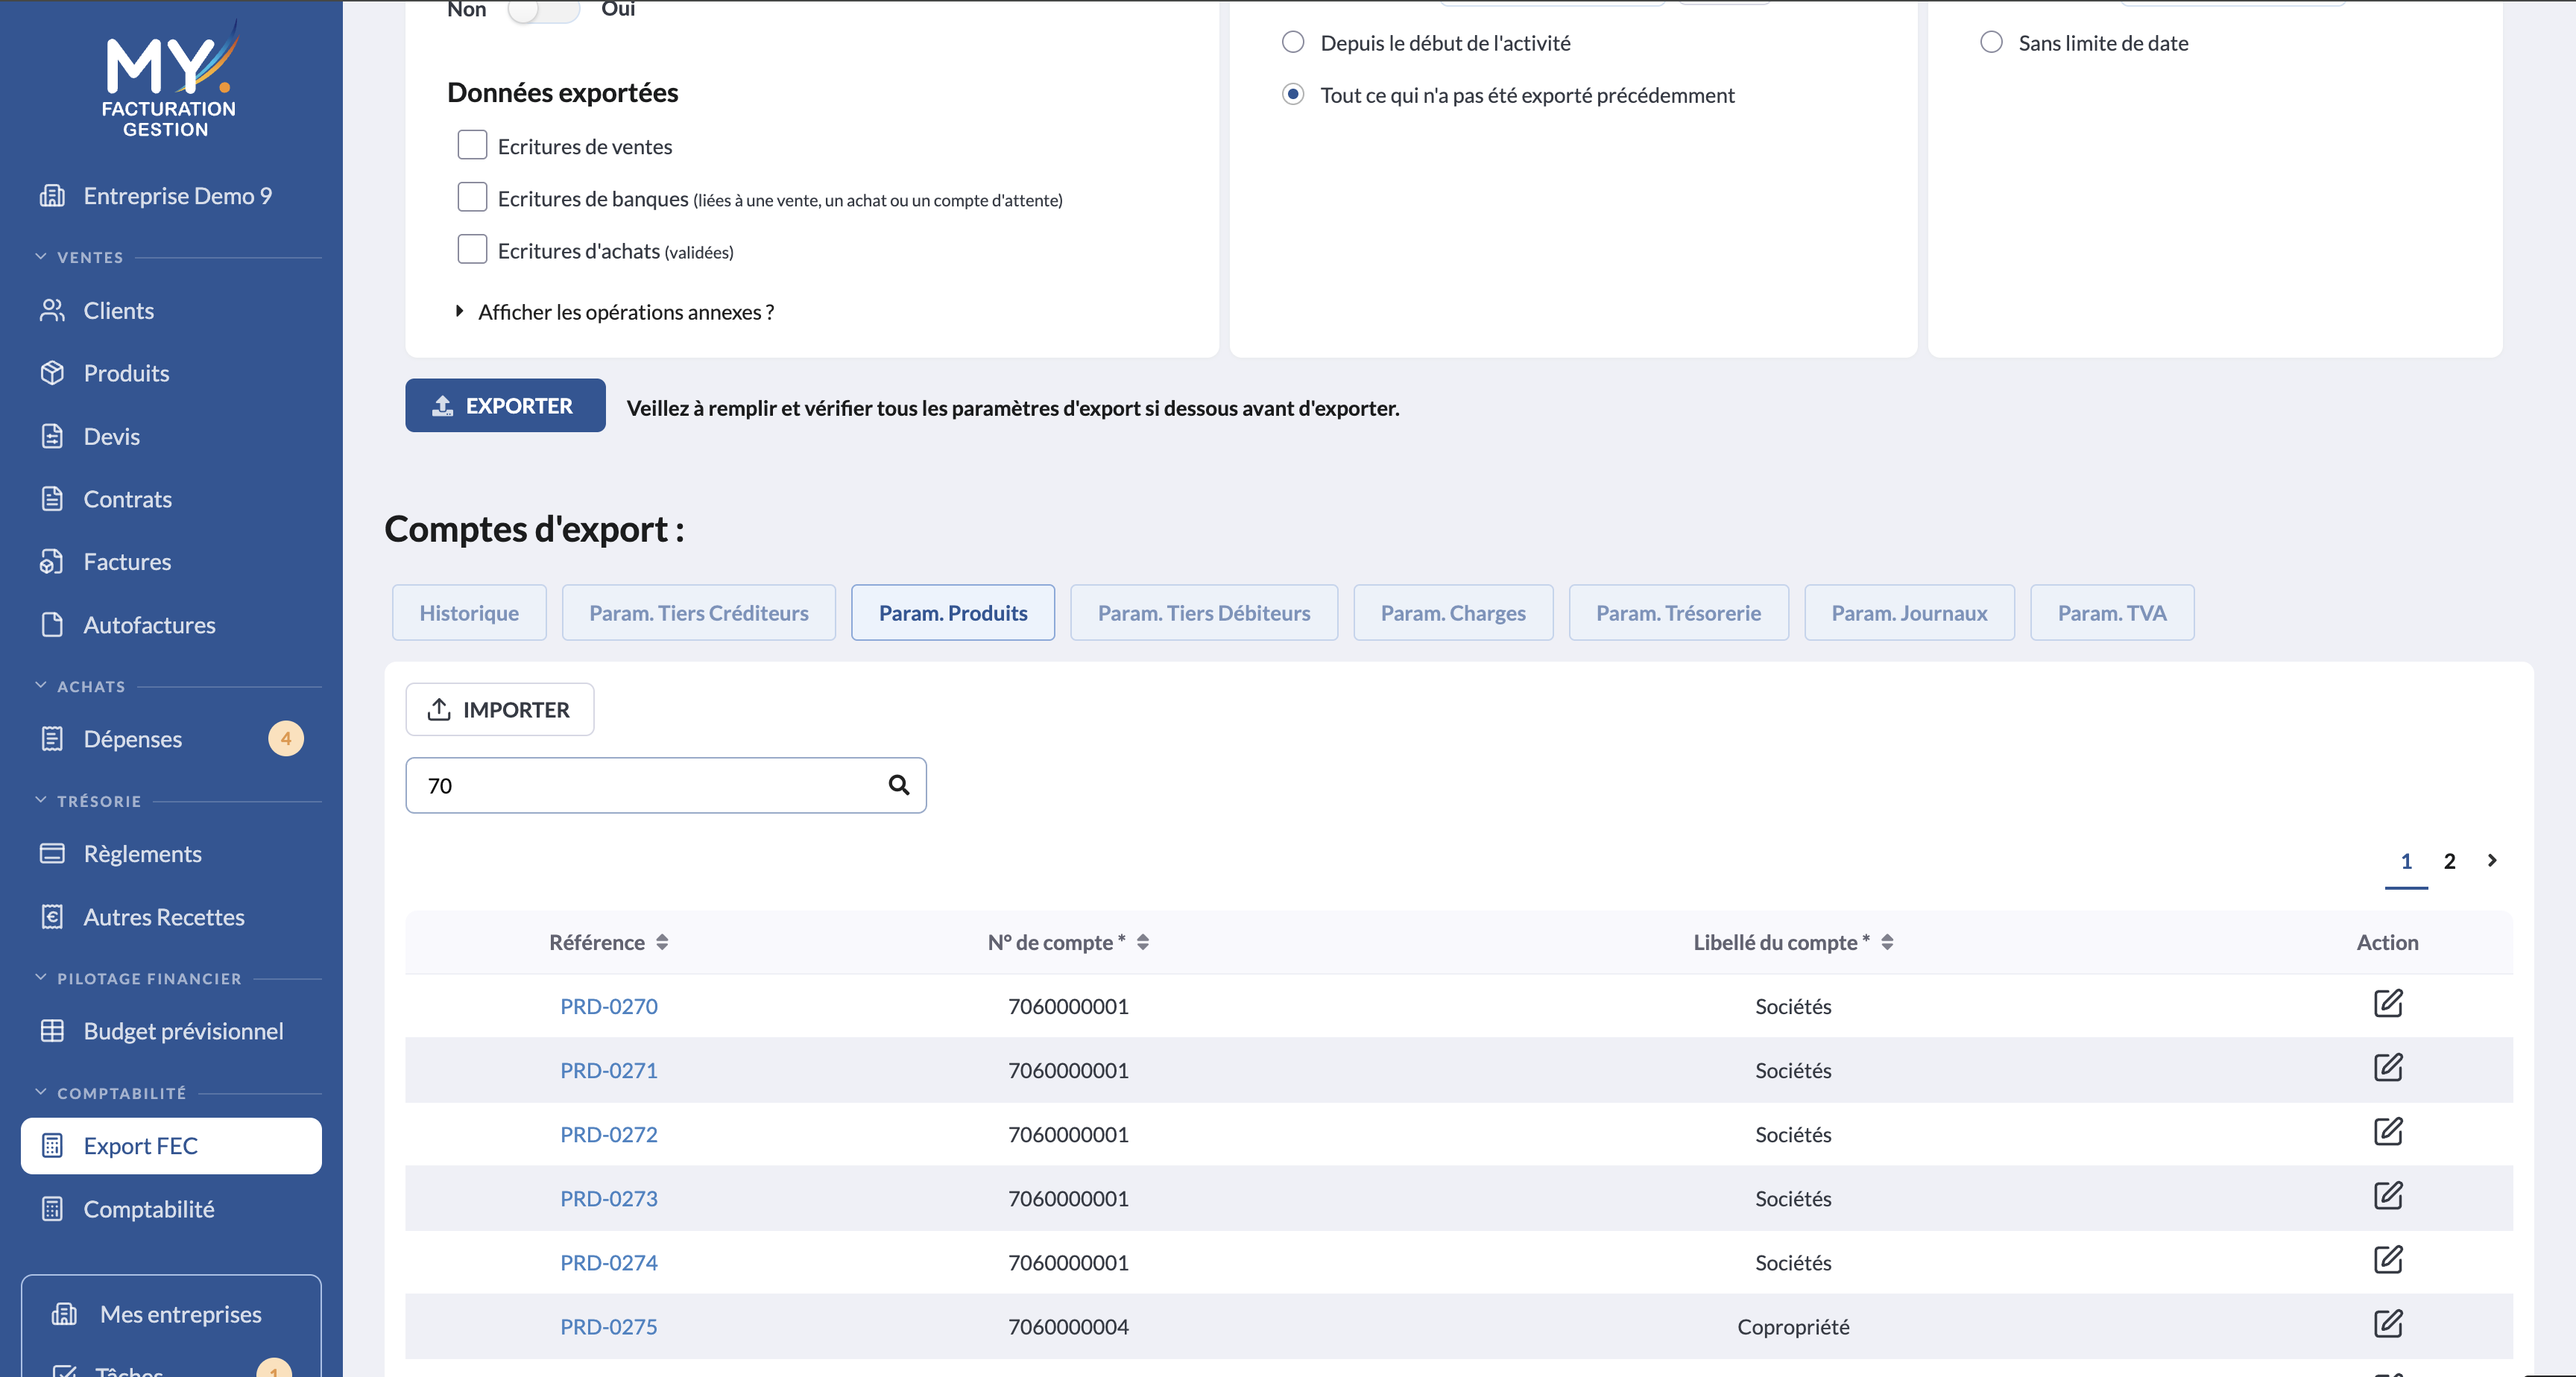Select Sans limite de date
Image resolution: width=2576 pixels, height=1377 pixels.
[x=1991, y=42]
